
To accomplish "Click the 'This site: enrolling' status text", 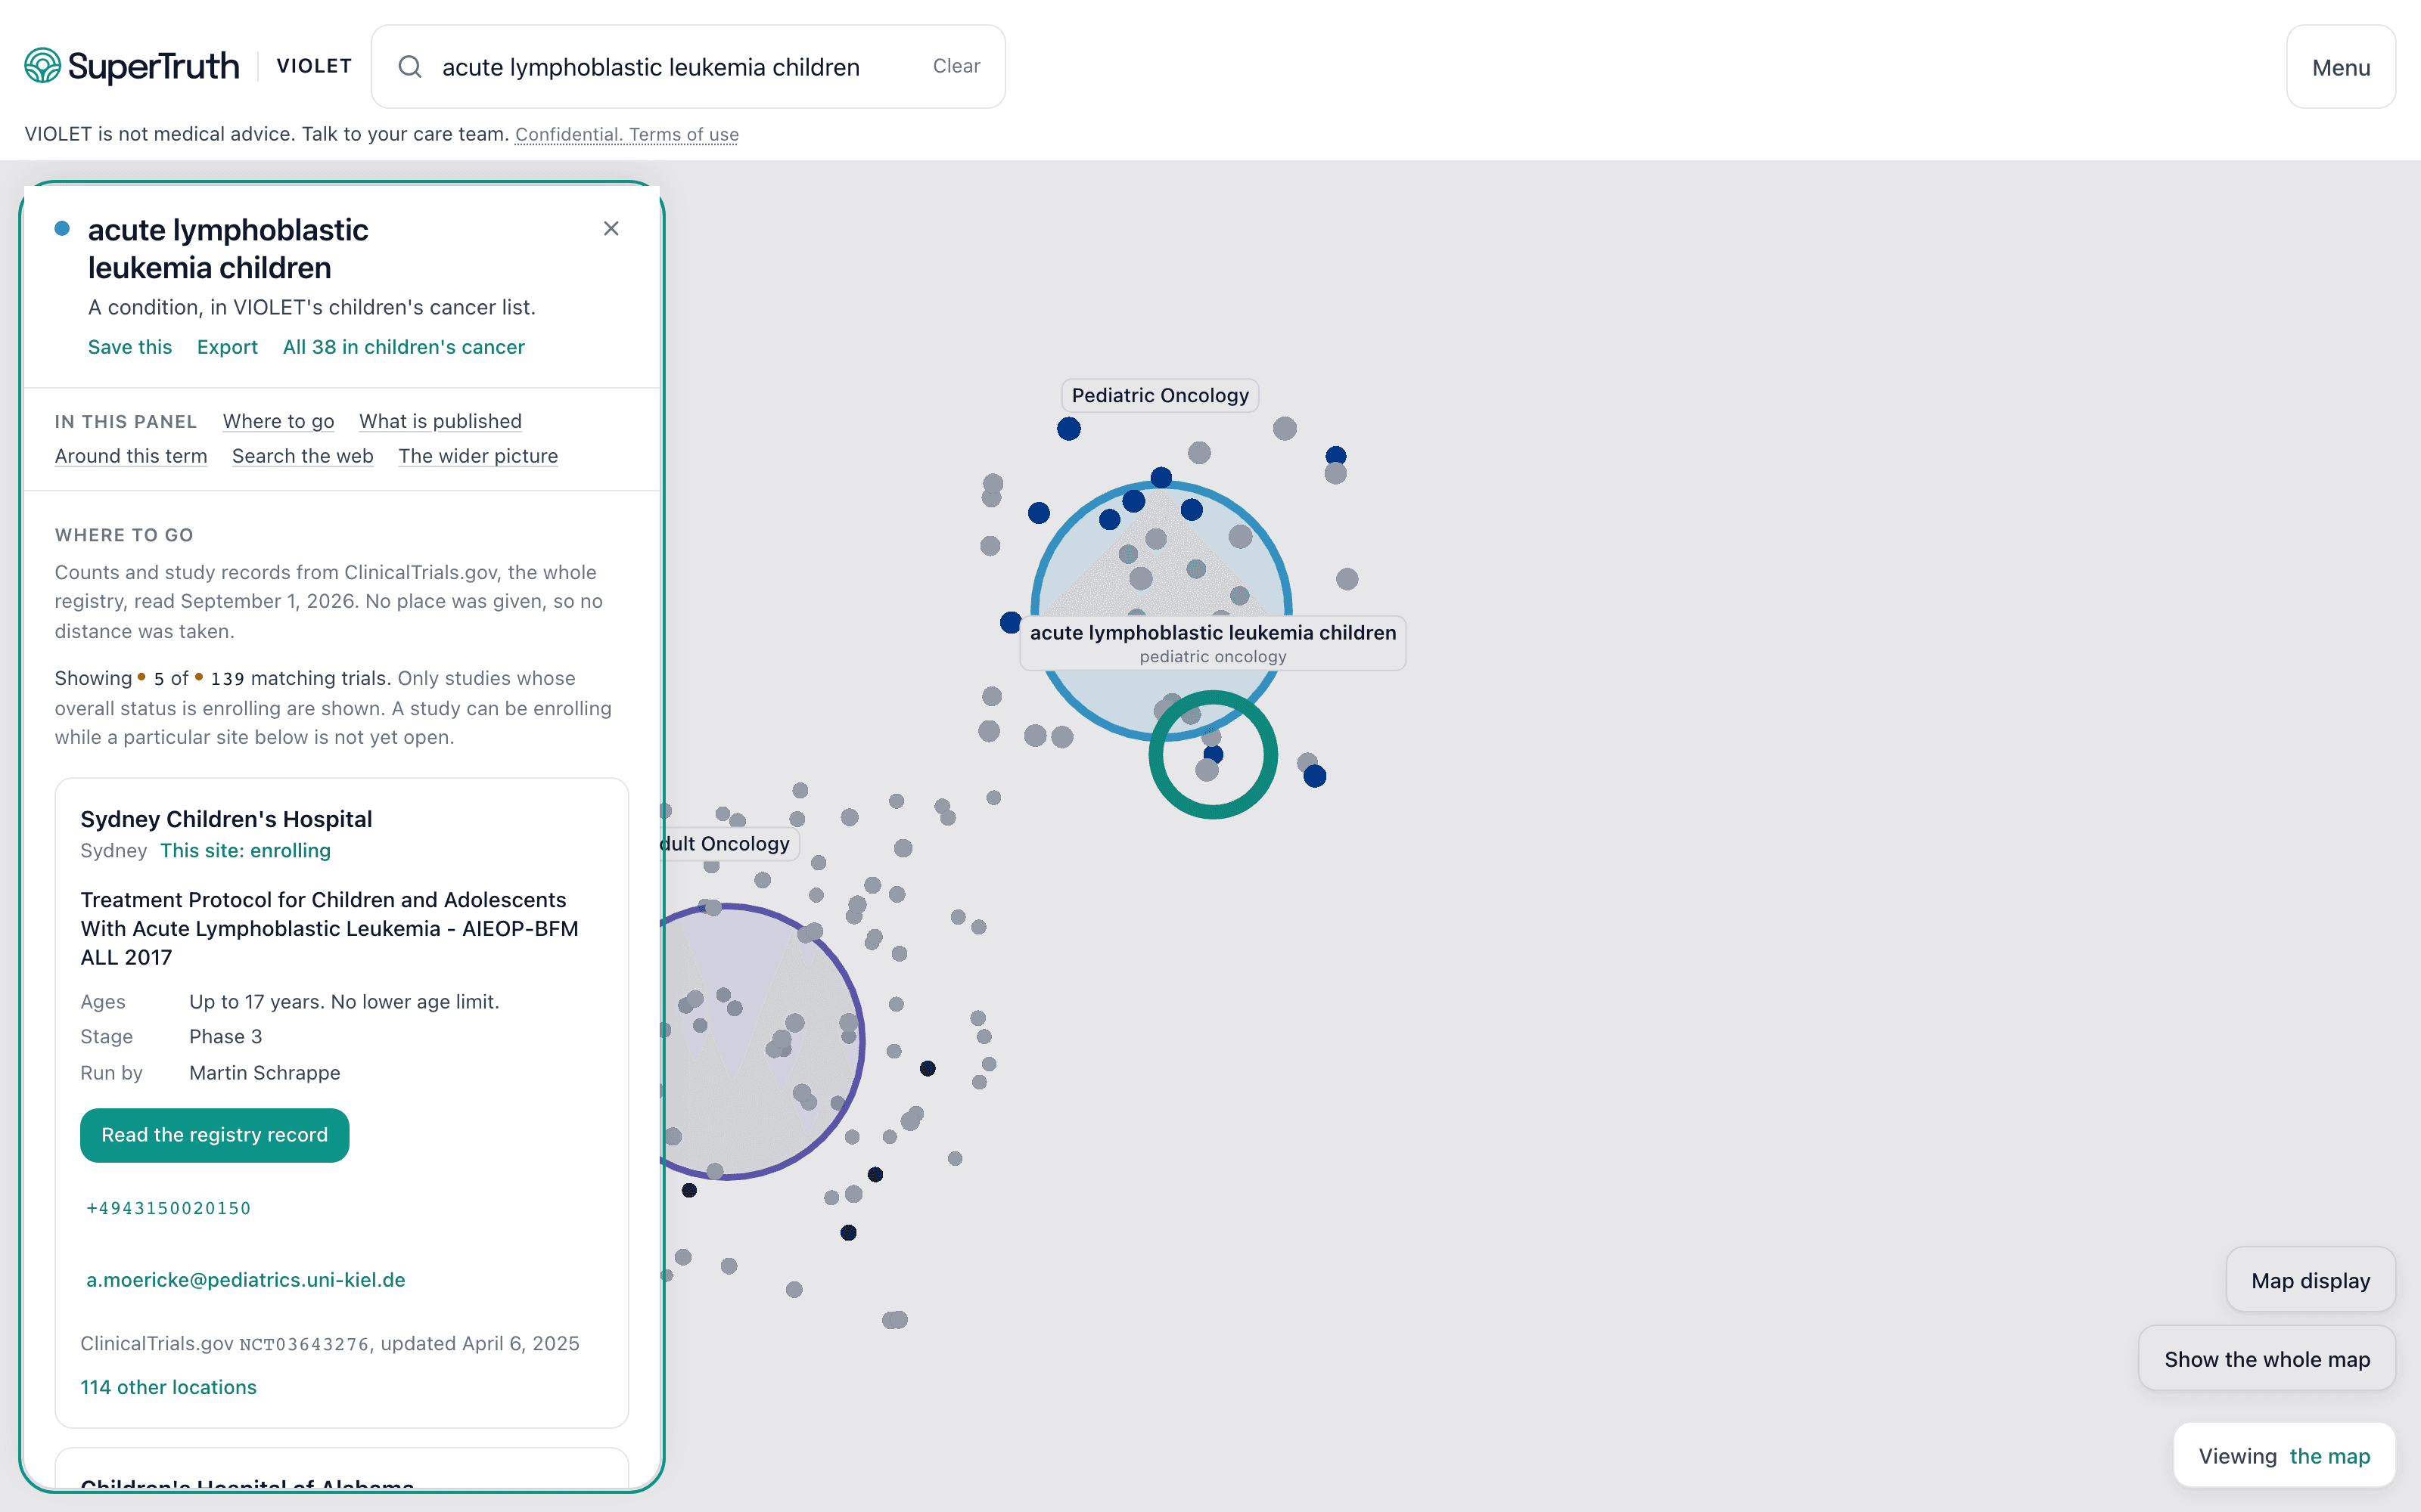I will click(246, 851).
